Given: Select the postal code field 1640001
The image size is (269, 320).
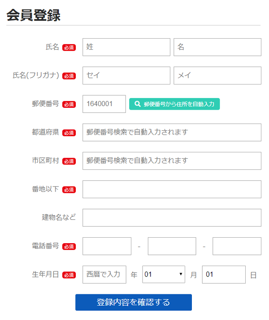Looking at the screenshot, I should 104,104.
